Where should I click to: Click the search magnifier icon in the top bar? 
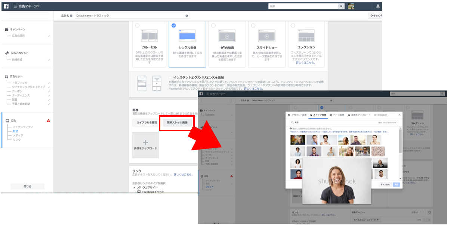[341, 6]
